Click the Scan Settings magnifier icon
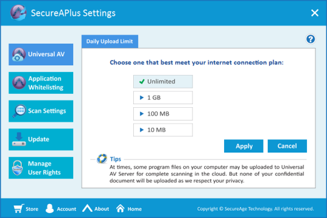Image resolution: width=327 pixels, height=218 pixels. [19, 111]
